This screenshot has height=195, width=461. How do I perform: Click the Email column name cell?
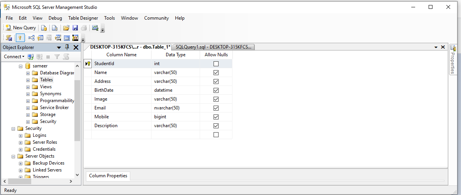click(121, 108)
